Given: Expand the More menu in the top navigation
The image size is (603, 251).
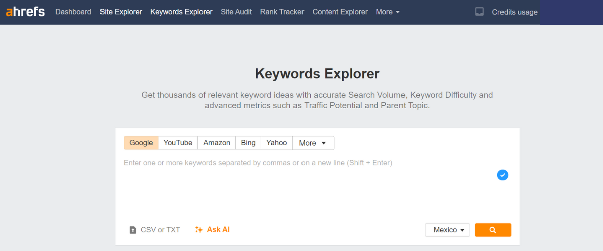Looking at the screenshot, I should [x=388, y=12].
